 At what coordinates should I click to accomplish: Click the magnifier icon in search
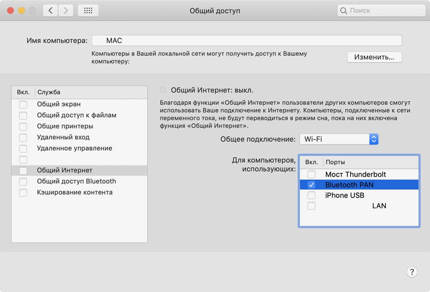pyautogui.click(x=344, y=10)
